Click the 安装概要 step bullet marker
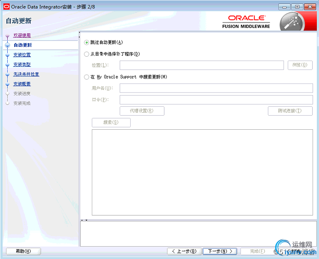319x259 pixels. pos(8,84)
